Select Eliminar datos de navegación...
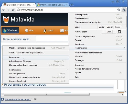The image size is (128, 104). click(36, 65)
